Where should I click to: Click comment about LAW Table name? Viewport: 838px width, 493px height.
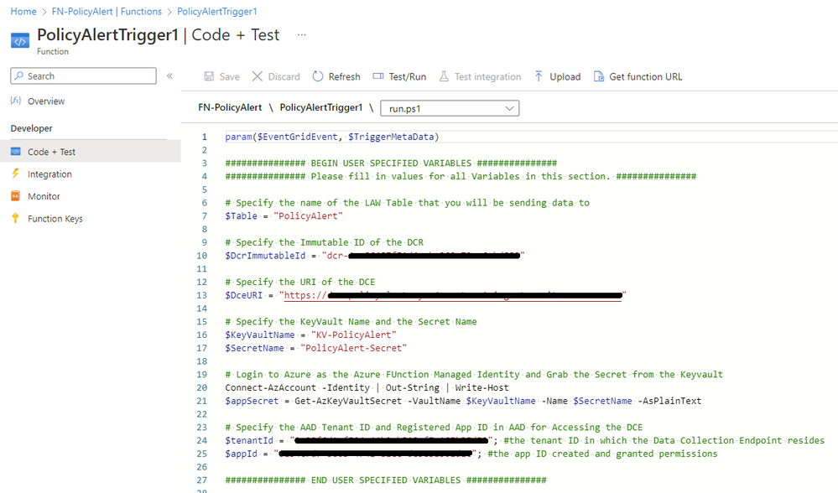[x=407, y=202]
